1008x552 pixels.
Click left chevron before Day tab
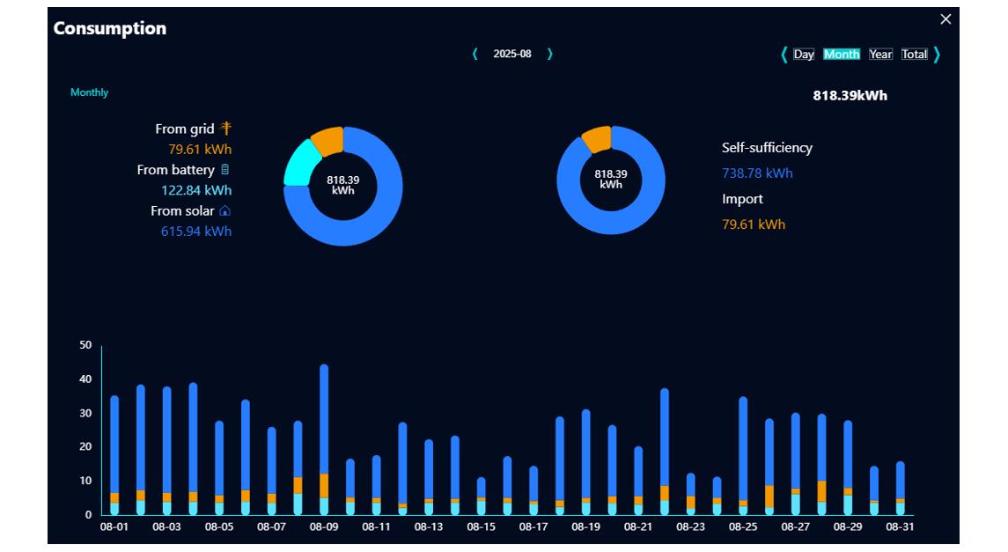(784, 55)
